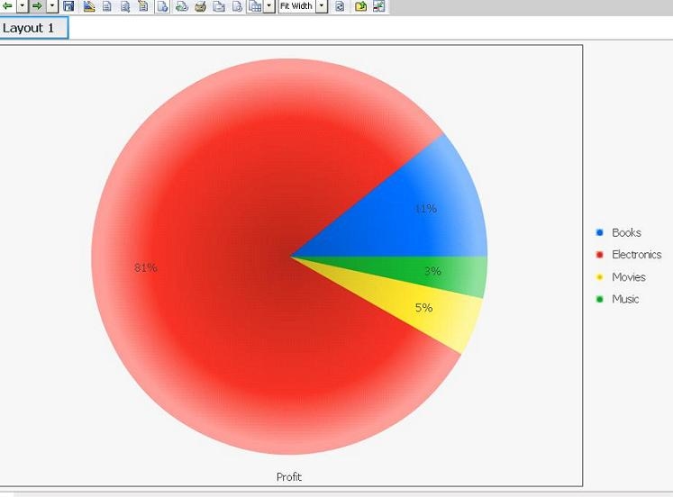
Task: Click the printer icon in toolbar
Action: 200,6
